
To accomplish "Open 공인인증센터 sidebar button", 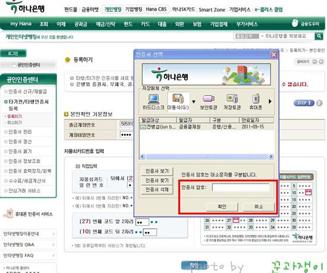I will point(28,65).
